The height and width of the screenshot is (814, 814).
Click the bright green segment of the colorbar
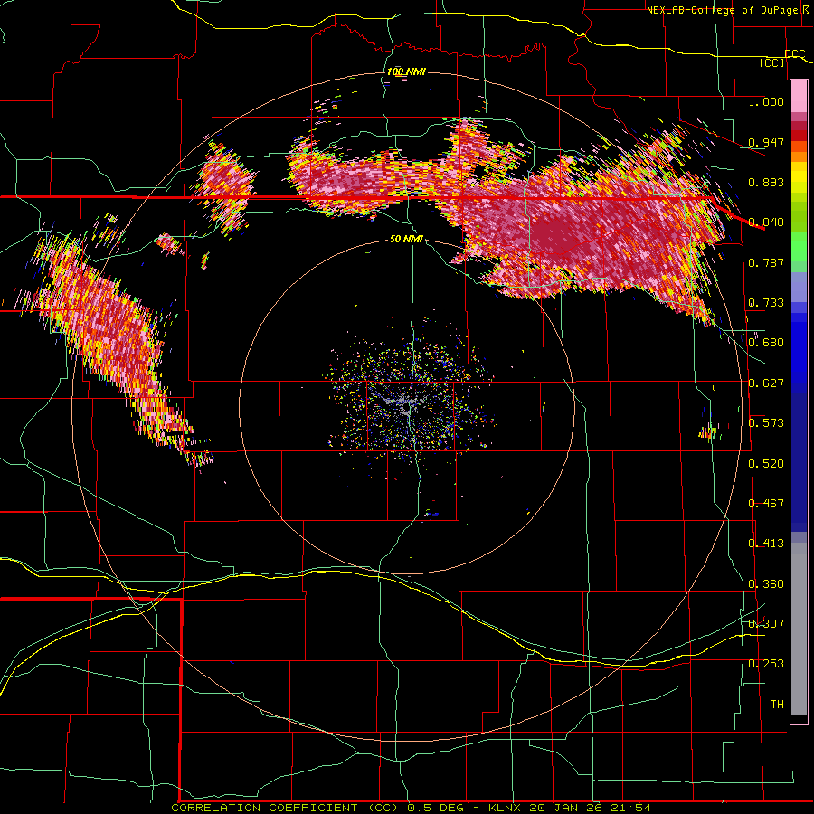tap(799, 246)
